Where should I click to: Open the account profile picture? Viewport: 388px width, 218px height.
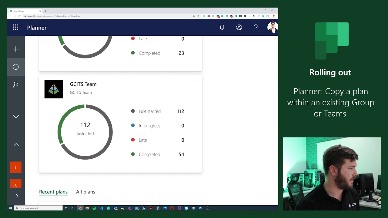click(273, 27)
